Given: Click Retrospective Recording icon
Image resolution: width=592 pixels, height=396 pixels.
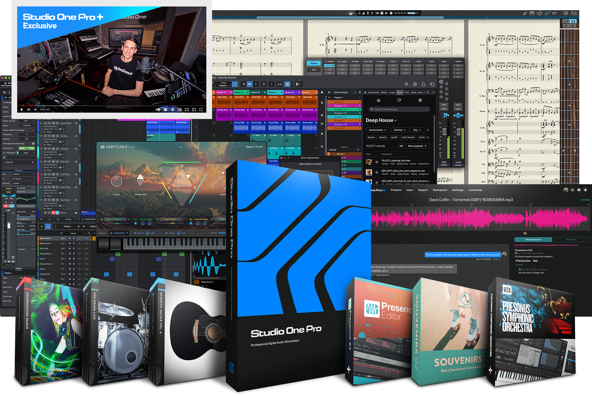Looking at the screenshot, I should click(33, 144).
